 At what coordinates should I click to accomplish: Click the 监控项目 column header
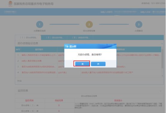tap(39, 49)
